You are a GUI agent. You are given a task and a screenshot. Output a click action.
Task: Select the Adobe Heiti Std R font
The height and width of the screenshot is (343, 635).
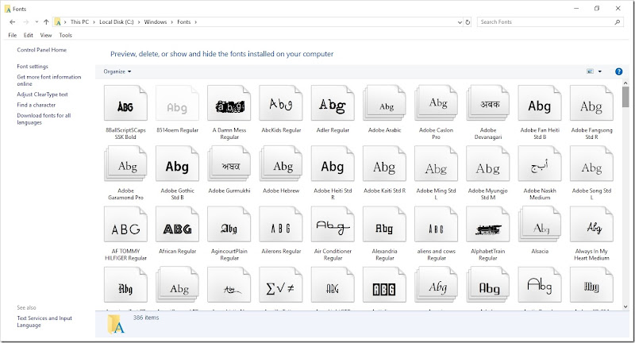coord(333,164)
